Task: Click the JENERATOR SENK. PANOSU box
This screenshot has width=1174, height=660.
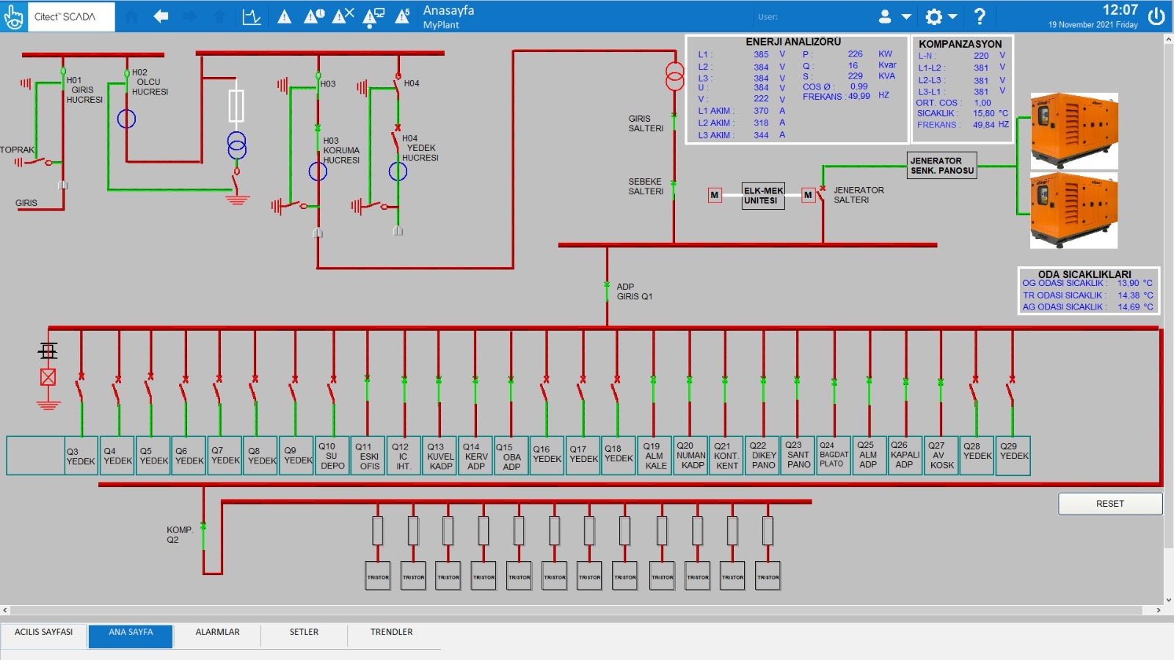Action: (942, 166)
